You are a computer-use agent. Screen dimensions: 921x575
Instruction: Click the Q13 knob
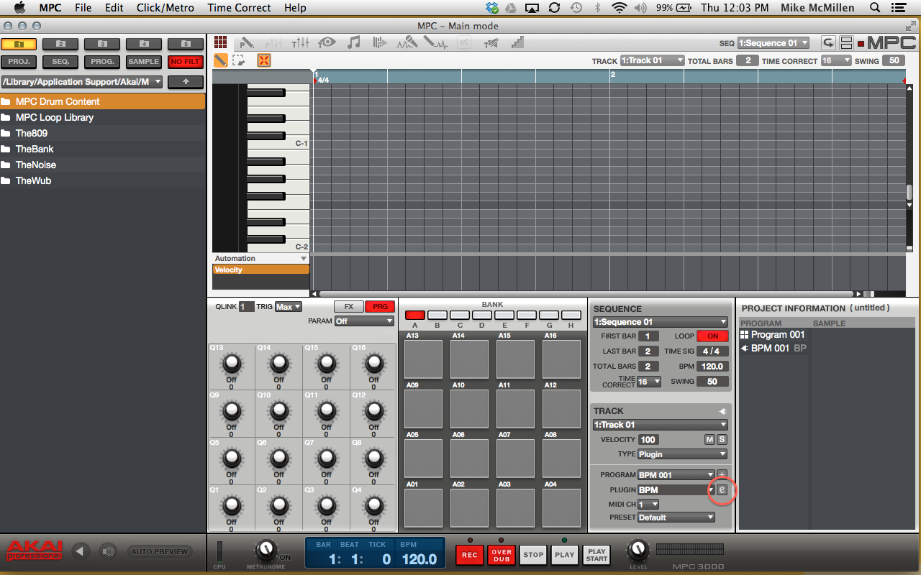pos(232,364)
